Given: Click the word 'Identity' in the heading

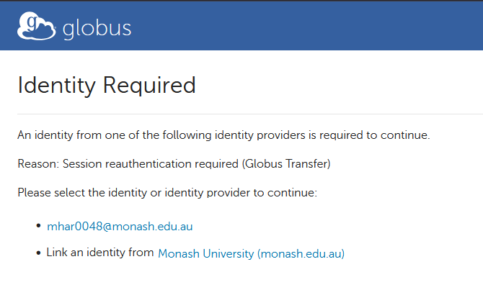Looking at the screenshot, I should 58,86.
